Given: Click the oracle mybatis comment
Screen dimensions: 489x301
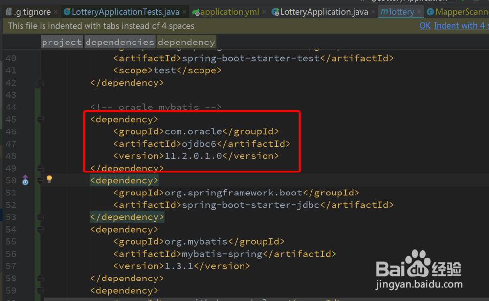Looking at the screenshot, I should point(156,107).
